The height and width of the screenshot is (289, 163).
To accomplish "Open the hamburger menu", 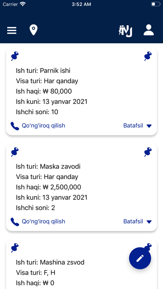I will [x=12, y=30].
